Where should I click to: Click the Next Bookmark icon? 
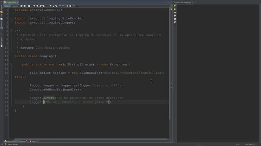click(x=53, y=6)
